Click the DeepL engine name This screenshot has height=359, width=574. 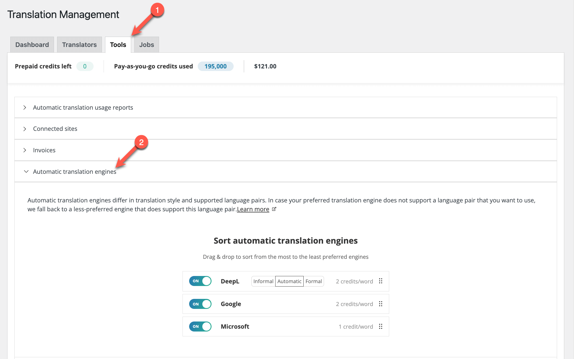tap(230, 281)
